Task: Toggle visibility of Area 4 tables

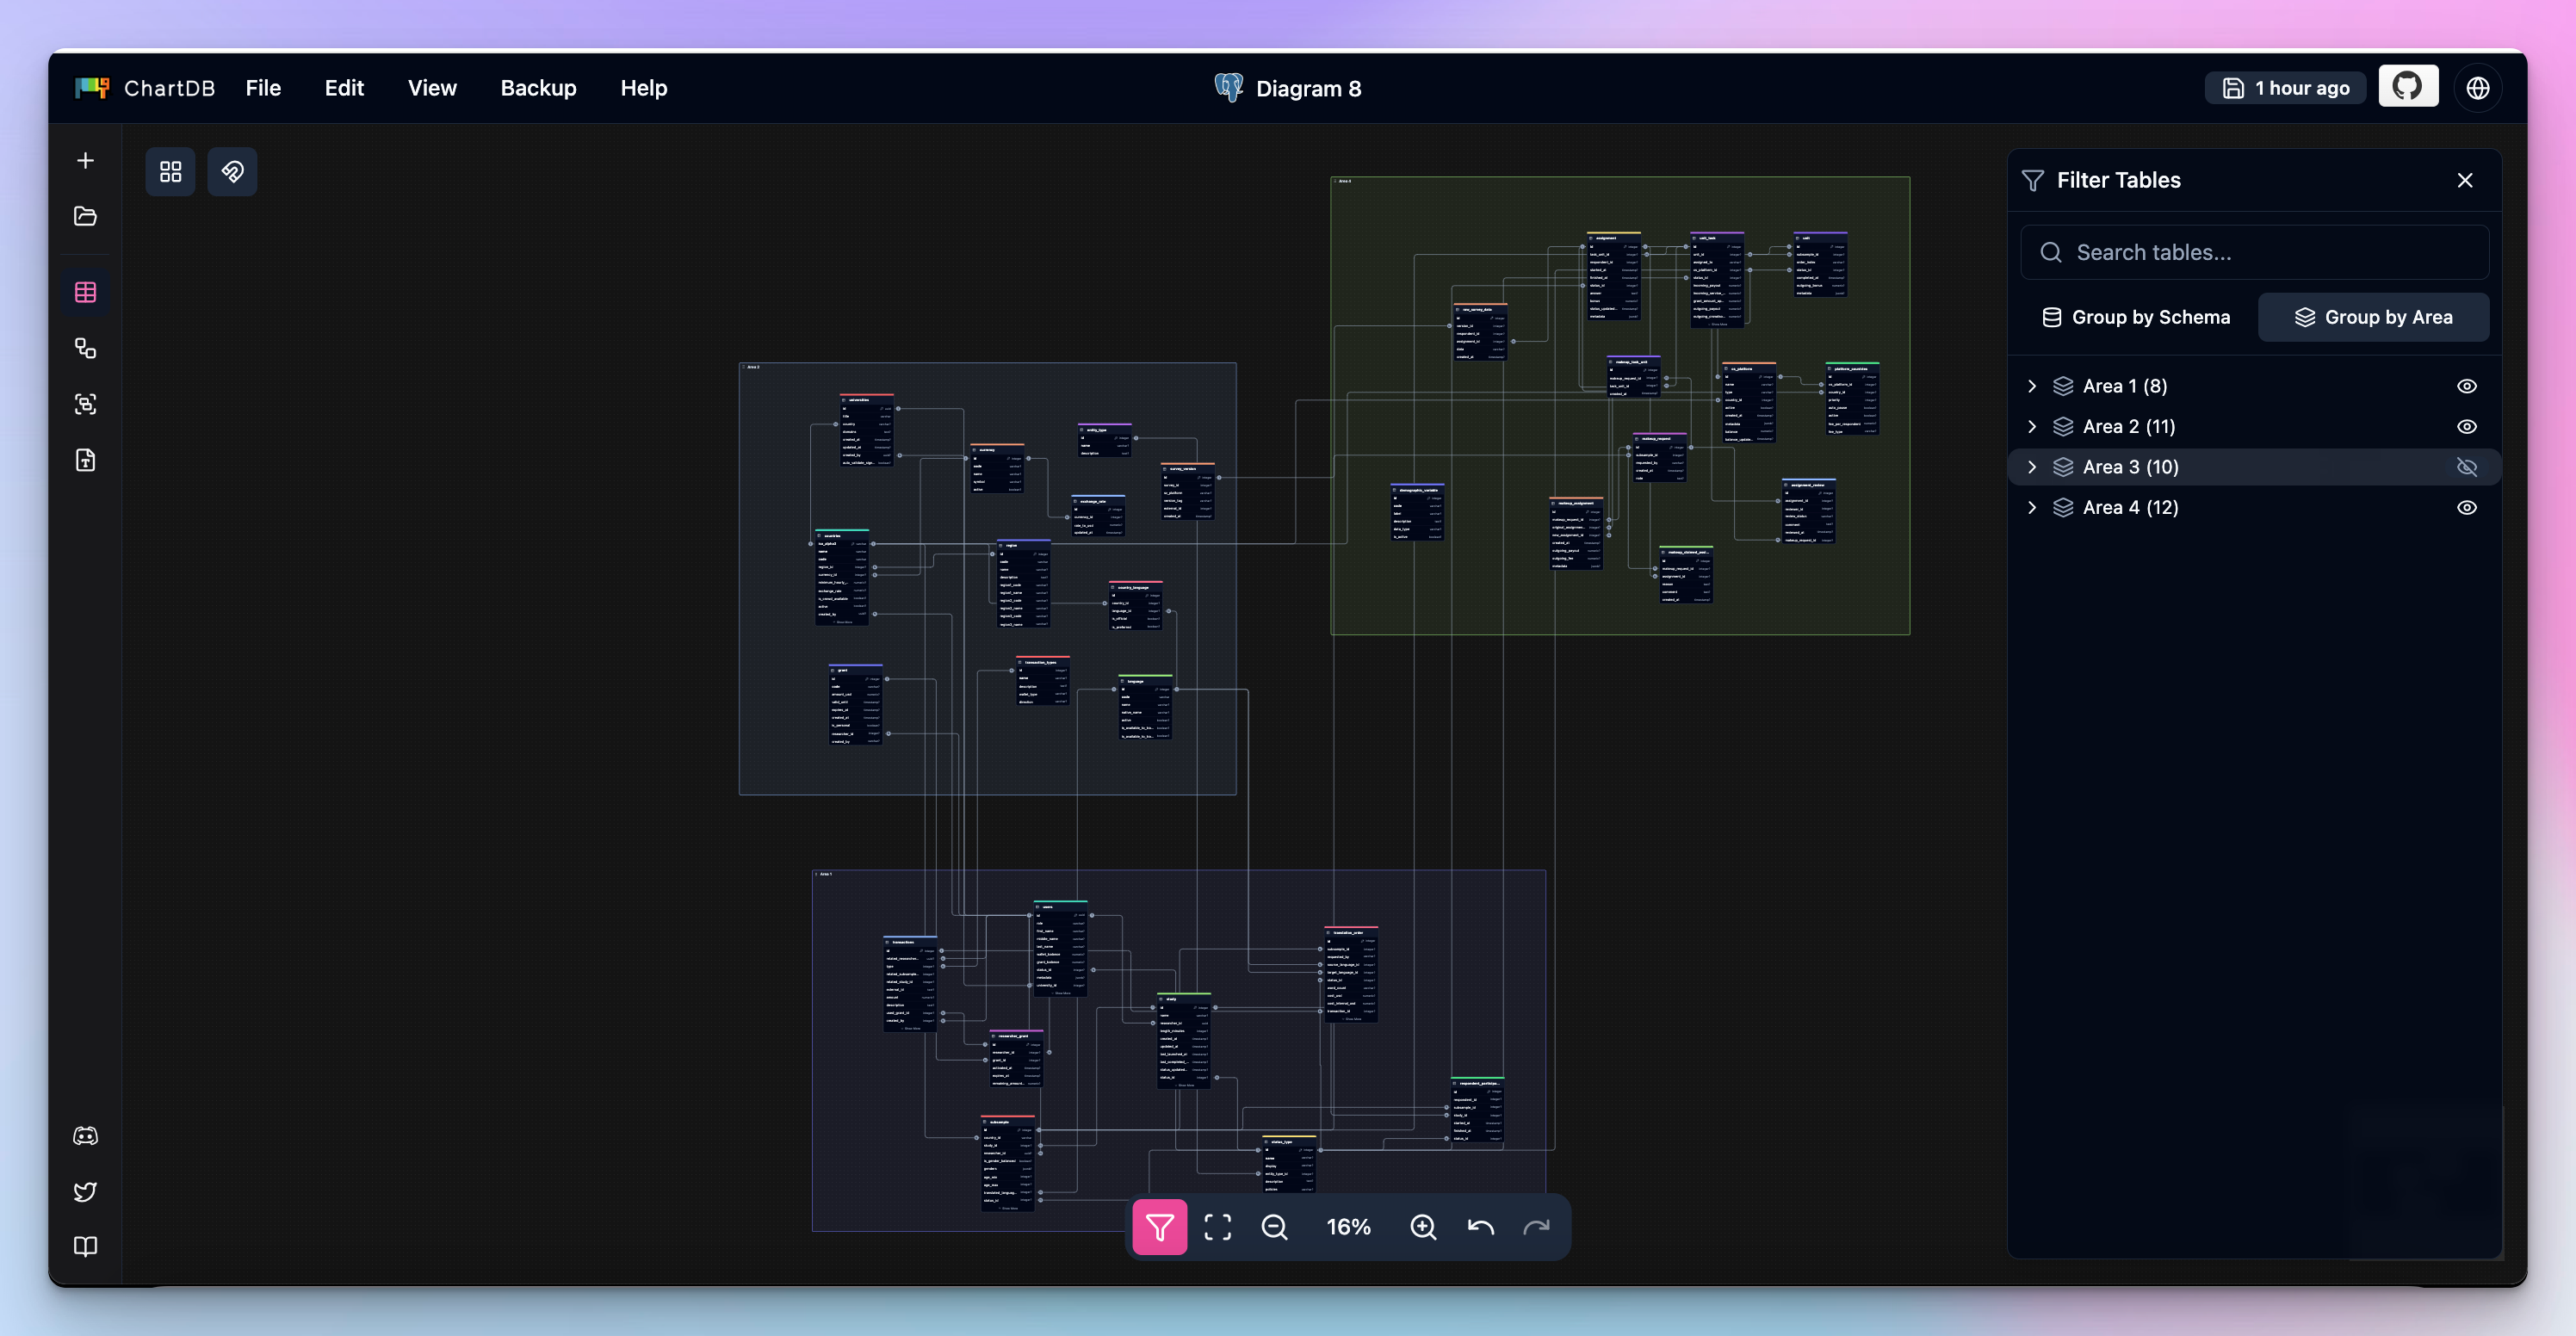Action: point(2467,507)
